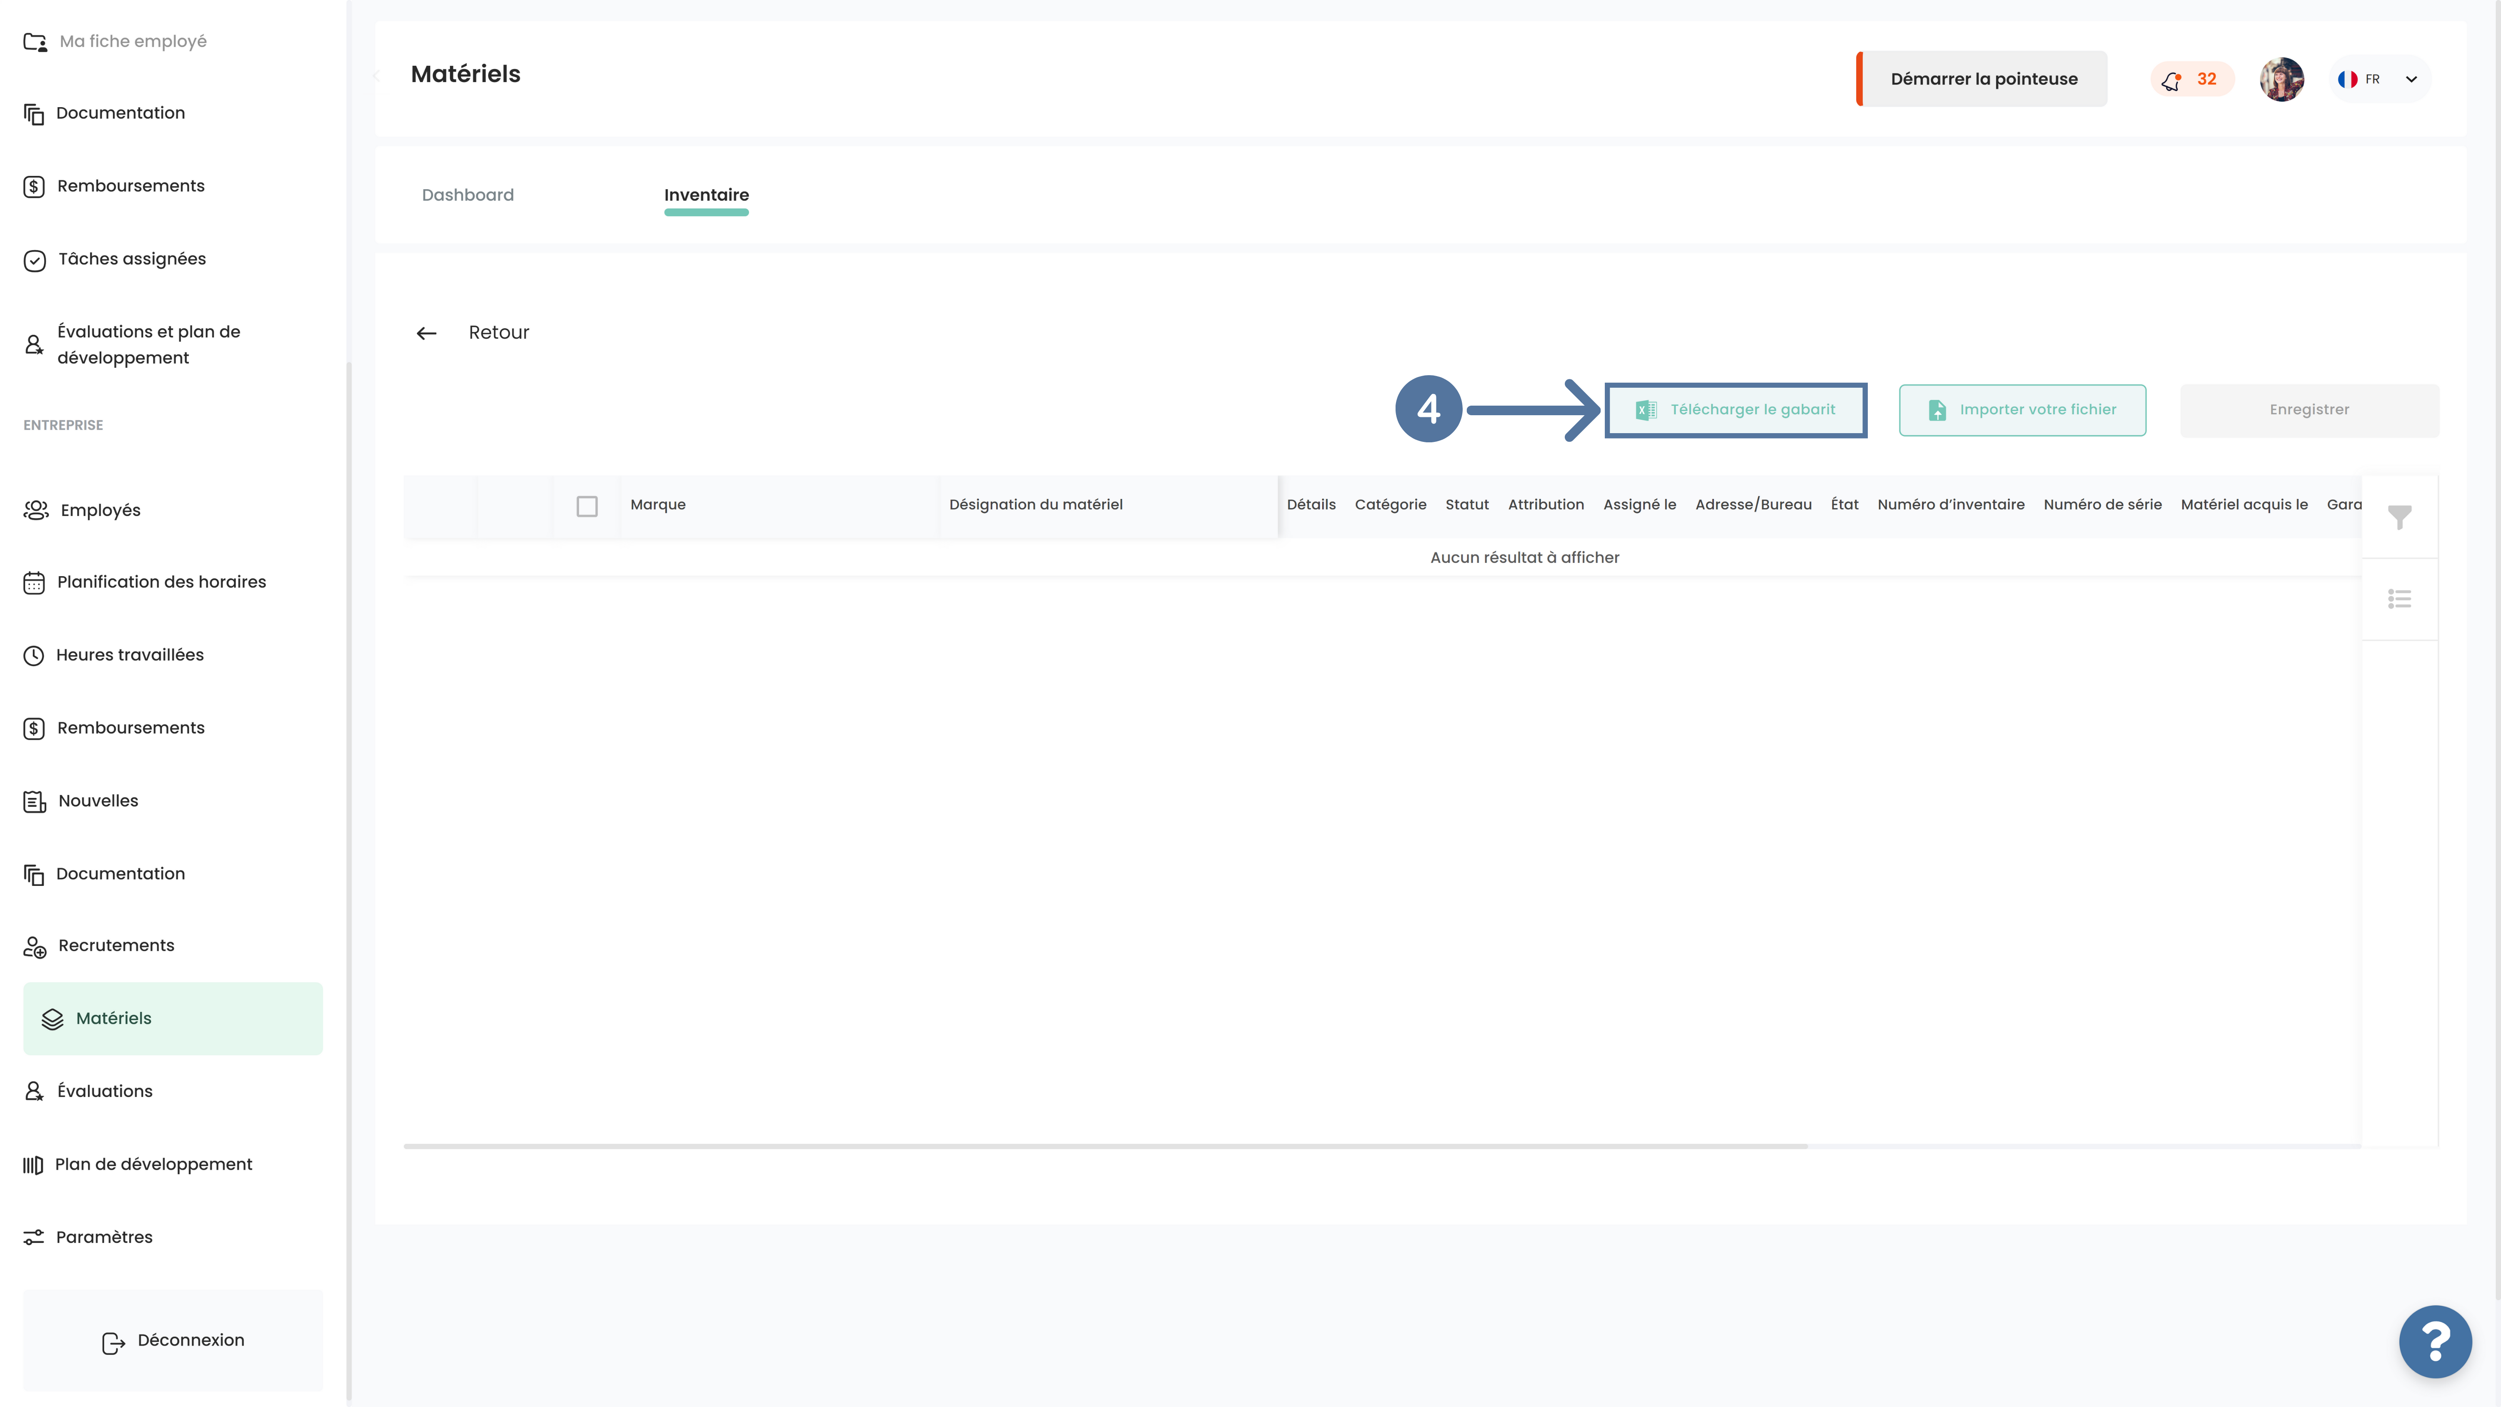Click the Déconnexion logout icon
2501x1407 pixels.
pos(114,1342)
